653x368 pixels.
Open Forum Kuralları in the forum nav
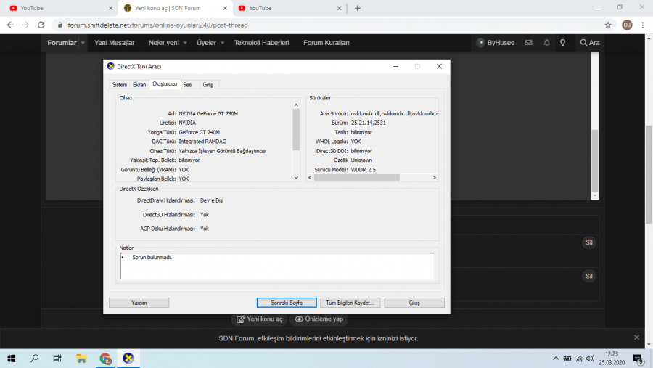326,43
